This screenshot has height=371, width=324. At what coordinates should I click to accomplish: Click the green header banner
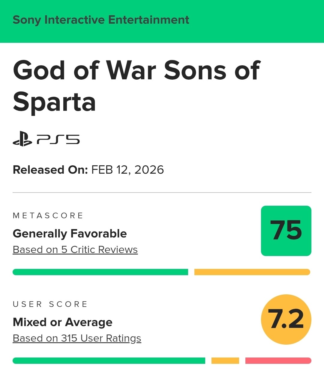(x=162, y=21)
